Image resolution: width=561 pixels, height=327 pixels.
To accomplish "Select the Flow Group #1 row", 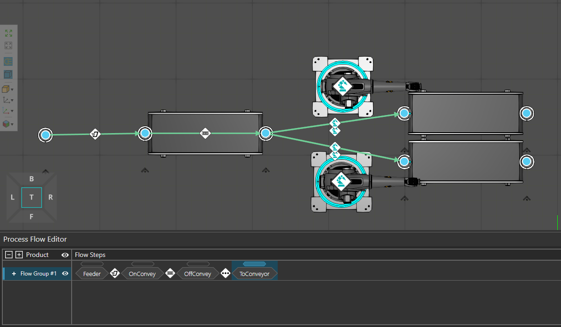I will click(x=38, y=274).
